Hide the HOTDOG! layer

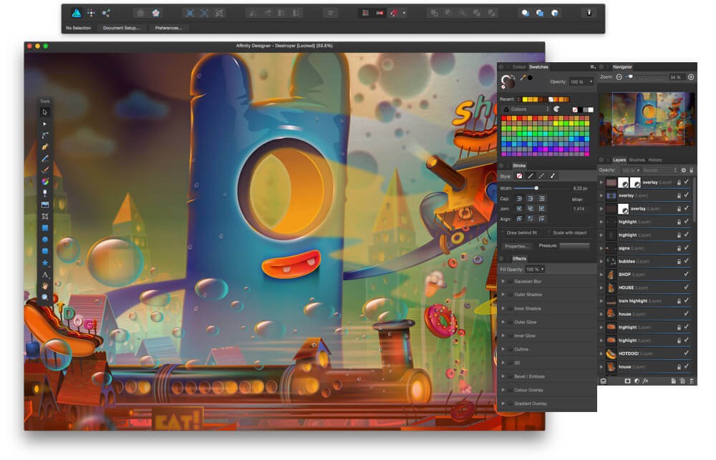click(686, 353)
